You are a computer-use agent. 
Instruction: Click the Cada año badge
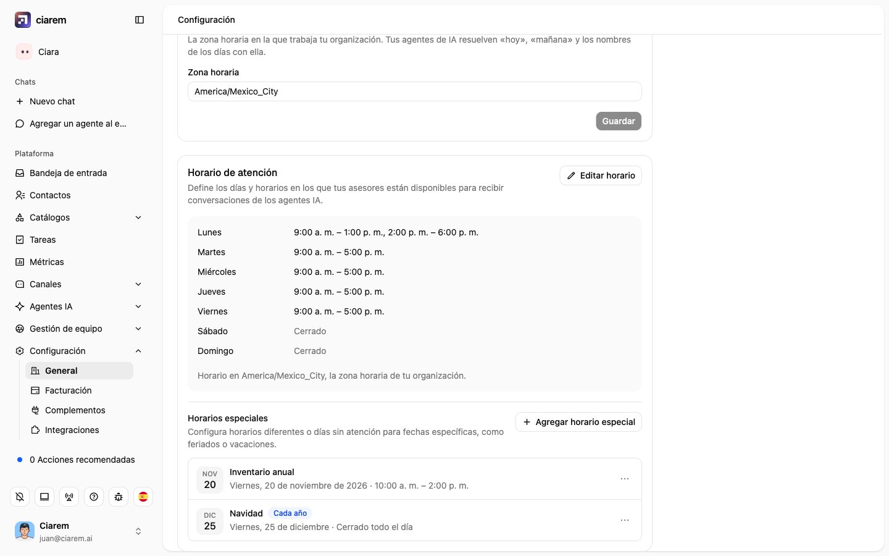290,513
